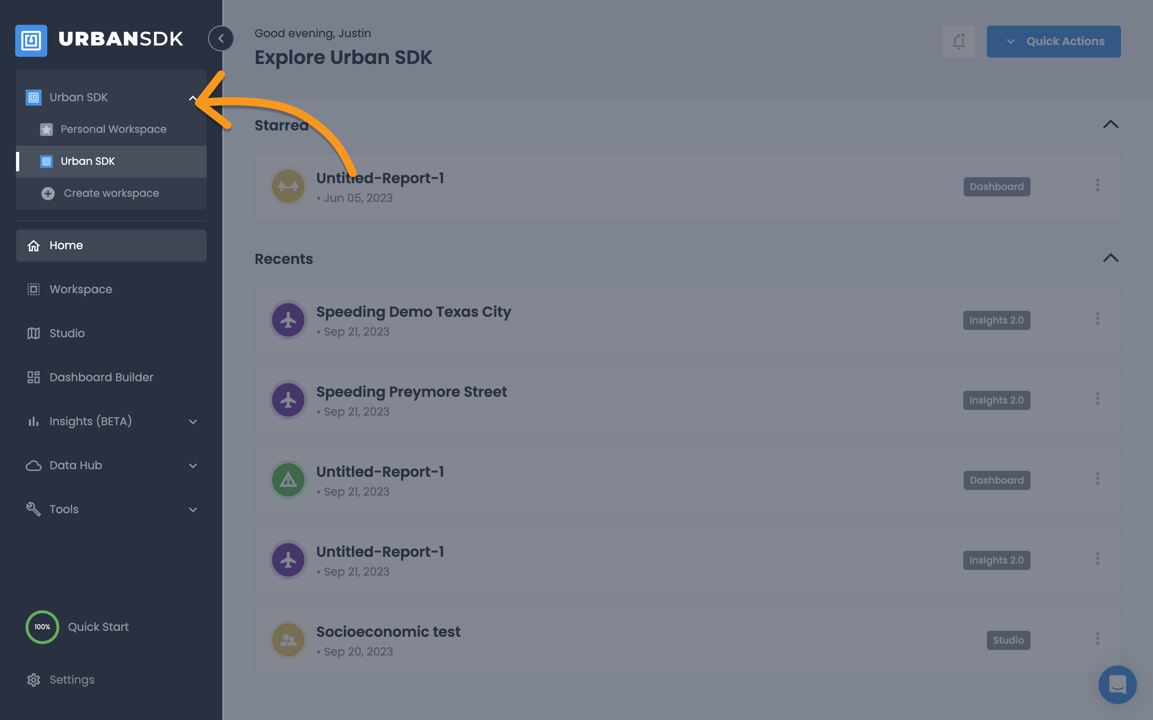Collapse the Urban SDK workspace switcher
Image resolution: width=1153 pixels, height=720 pixels.
[193, 98]
